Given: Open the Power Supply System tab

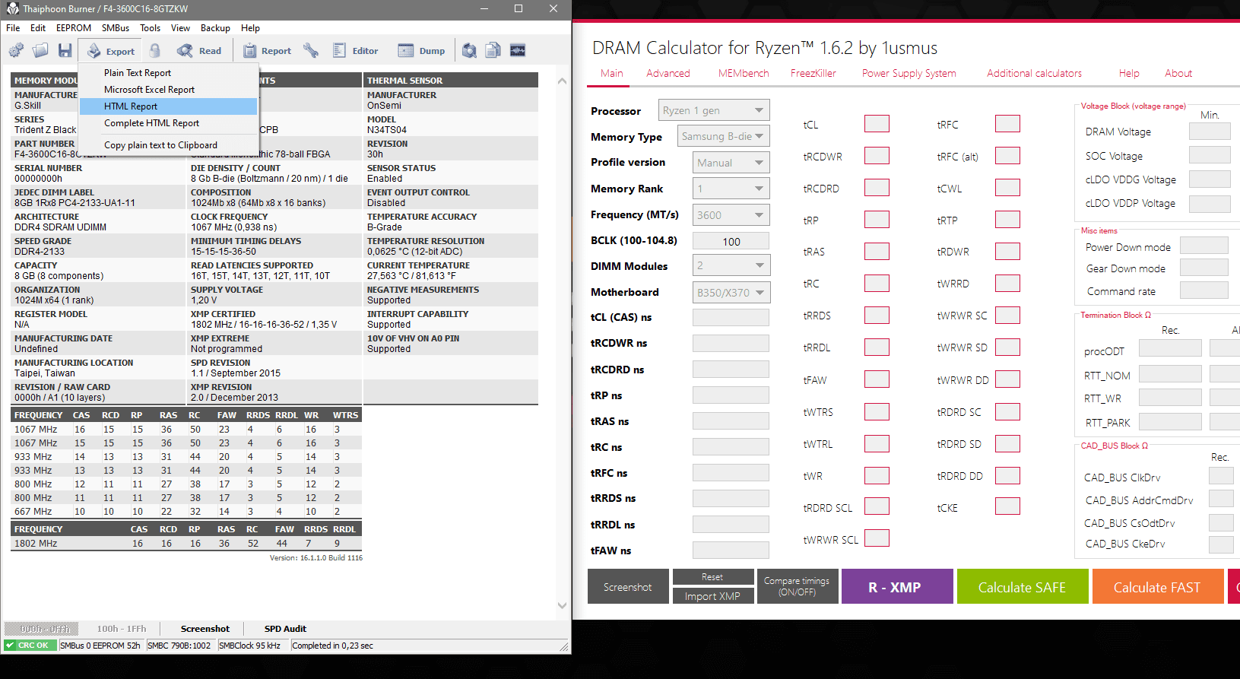Looking at the screenshot, I should point(909,74).
